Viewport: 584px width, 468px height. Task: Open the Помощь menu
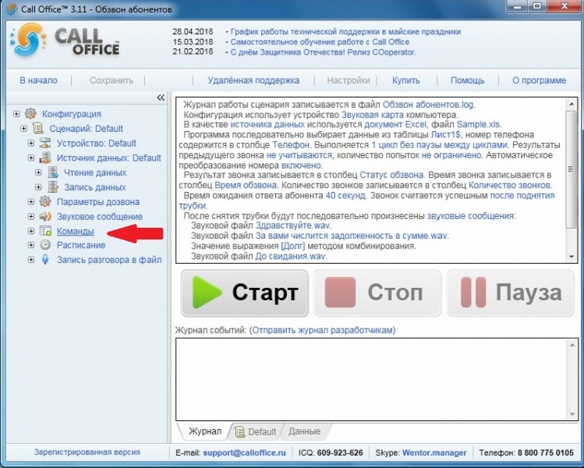467,80
